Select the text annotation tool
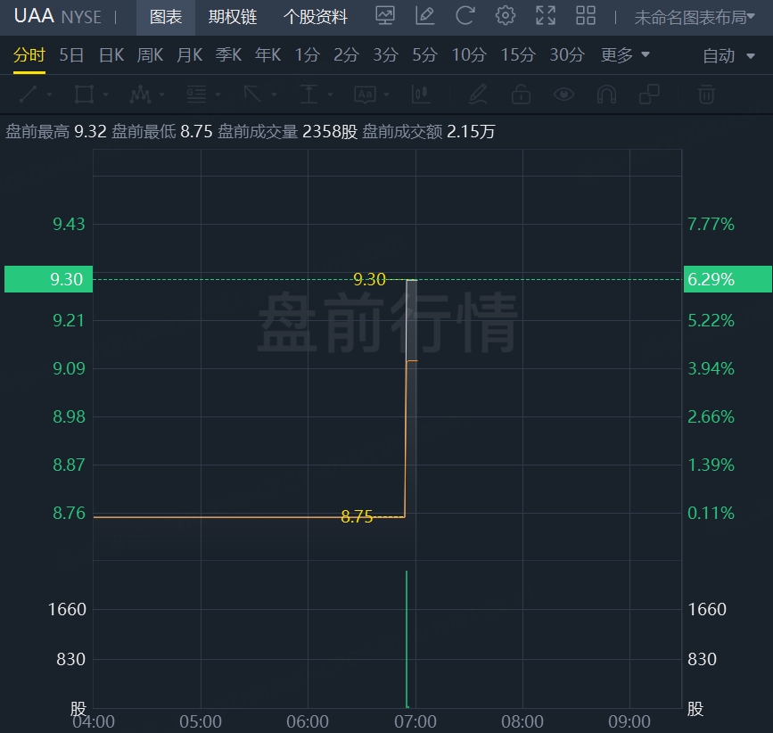This screenshot has width=773, height=733. coord(365,95)
